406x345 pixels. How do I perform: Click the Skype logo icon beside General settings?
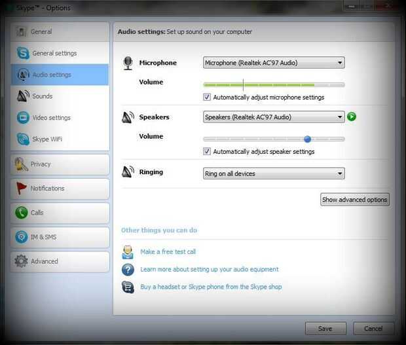tap(23, 53)
